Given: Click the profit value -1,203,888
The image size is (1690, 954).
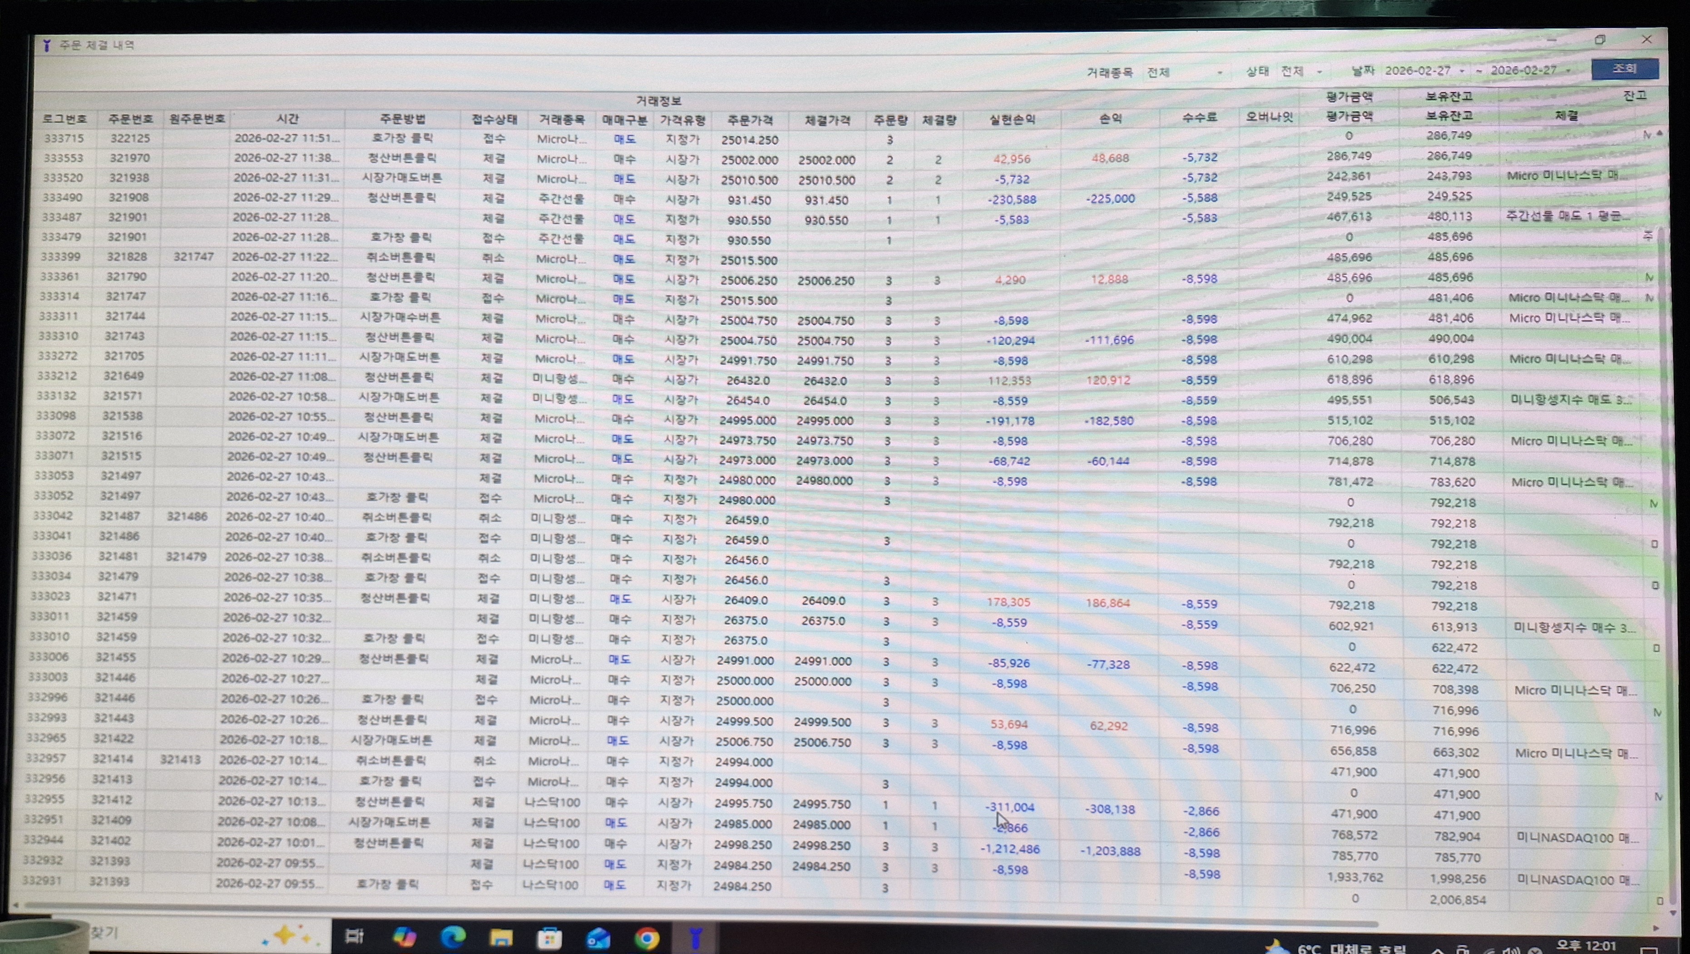Looking at the screenshot, I should pos(1111,851).
